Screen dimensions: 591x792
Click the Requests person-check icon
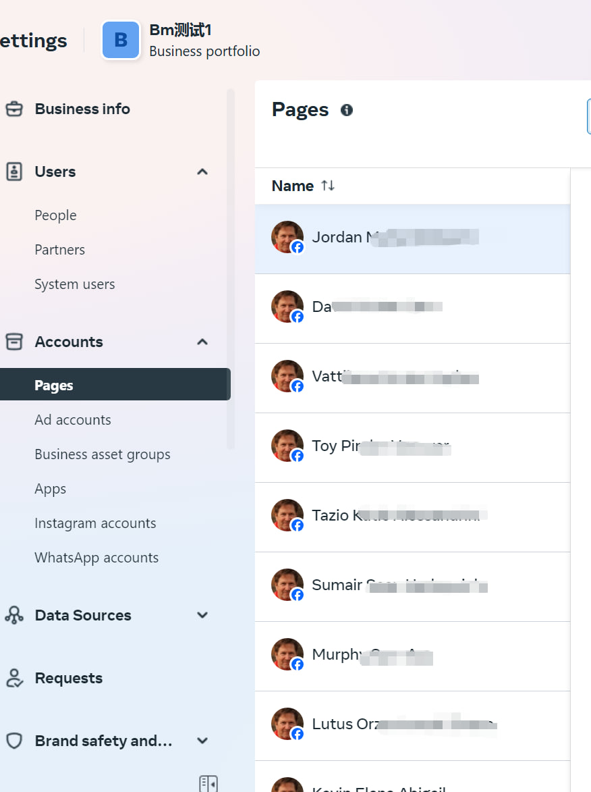click(14, 679)
